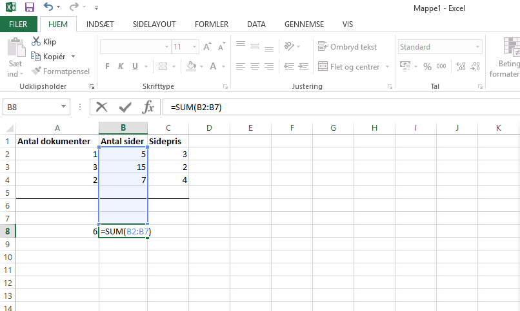Image resolution: width=520 pixels, height=311 pixels.
Task: Center cell text horizontally
Action: 255,66
